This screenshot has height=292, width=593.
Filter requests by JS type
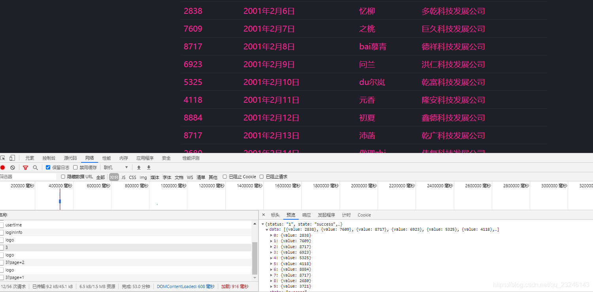click(123, 177)
